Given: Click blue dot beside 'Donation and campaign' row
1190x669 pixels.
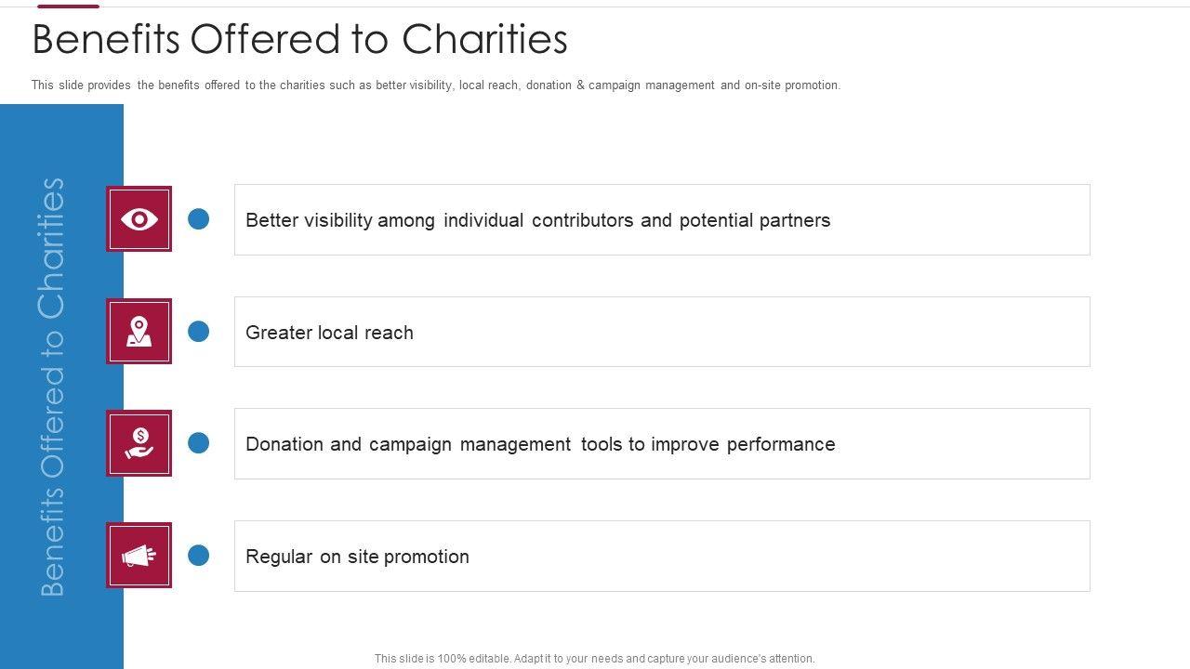Looking at the screenshot, I should pyautogui.click(x=199, y=443).
